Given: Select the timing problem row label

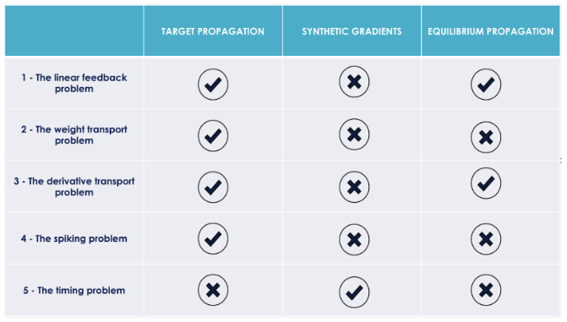Looking at the screenshot, I should [74, 291].
